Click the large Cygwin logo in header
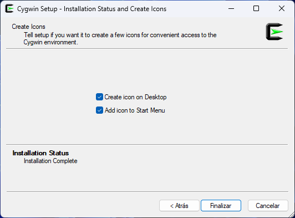This screenshot has width=295, height=218. pyautogui.click(x=274, y=32)
